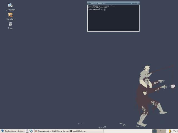This screenshot has width=178, height=133.
Task: Click the terminal prompt with the cursor
Action: 97,10
